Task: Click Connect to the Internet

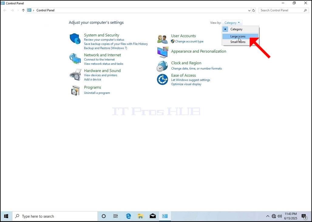Action: 99,60
